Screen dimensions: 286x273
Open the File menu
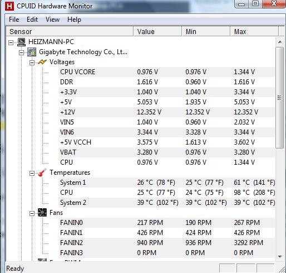click(14, 20)
